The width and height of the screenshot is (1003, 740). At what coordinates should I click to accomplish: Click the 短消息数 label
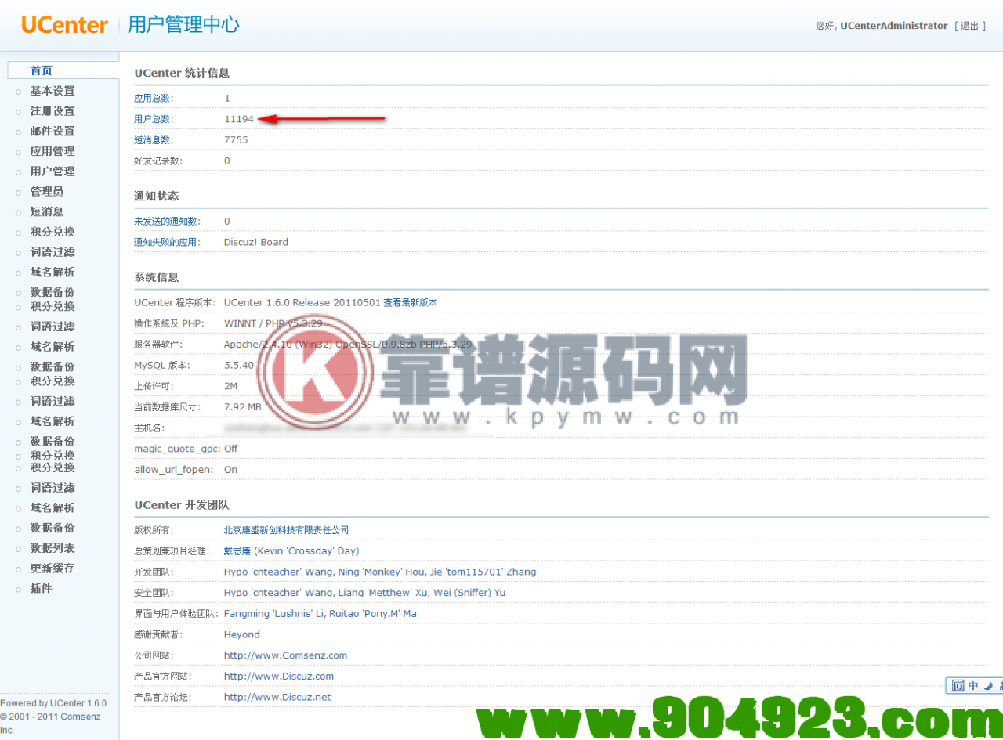[x=154, y=139]
